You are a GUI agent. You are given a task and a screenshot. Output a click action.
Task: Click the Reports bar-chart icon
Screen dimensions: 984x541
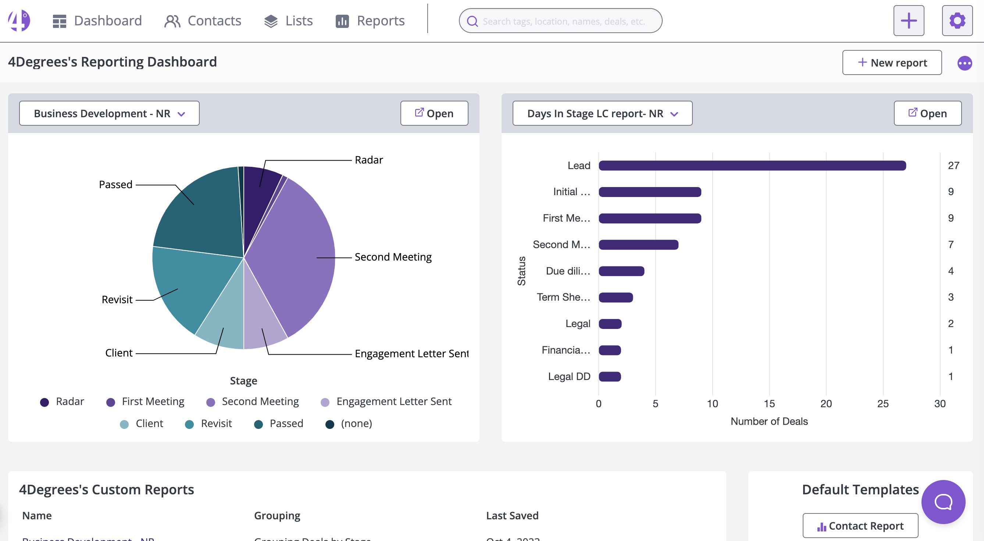pos(342,21)
